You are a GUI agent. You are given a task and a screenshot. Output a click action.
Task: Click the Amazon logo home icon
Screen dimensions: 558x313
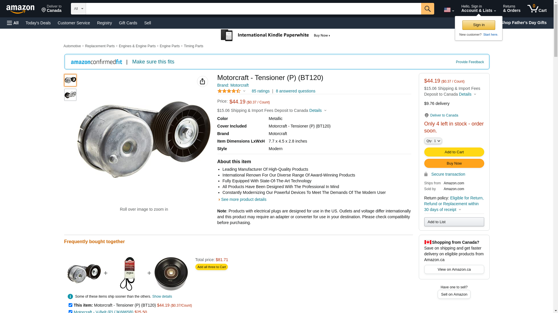point(20,9)
